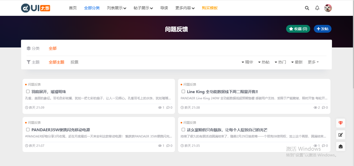Click view count eye icon on Line King post
The height and width of the screenshot is (166, 354).
tap(315, 108)
